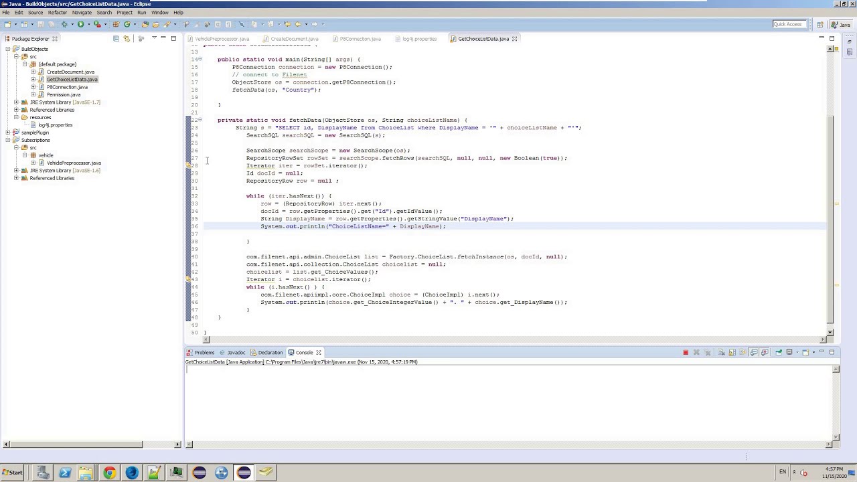Terminate the running program with red stop icon

[686, 352]
